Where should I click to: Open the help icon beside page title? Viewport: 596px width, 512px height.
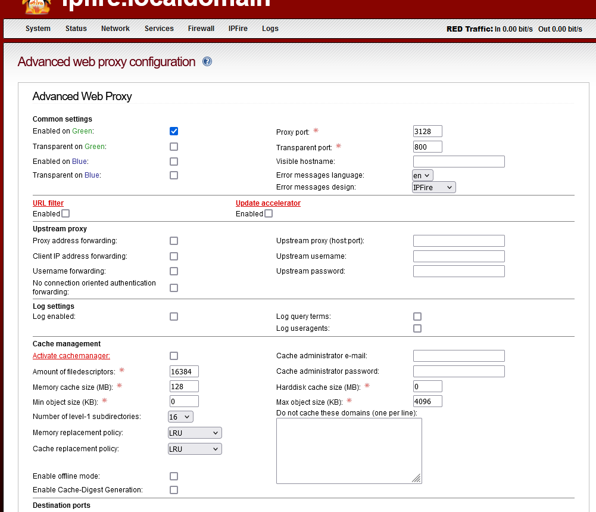[x=207, y=61]
